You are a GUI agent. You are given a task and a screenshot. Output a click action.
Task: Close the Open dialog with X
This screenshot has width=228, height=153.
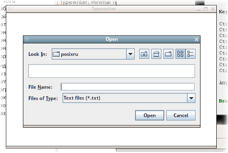[x=196, y=40]
